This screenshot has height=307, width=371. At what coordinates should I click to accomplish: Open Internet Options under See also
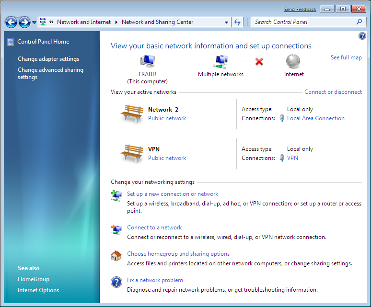[38, 290]
